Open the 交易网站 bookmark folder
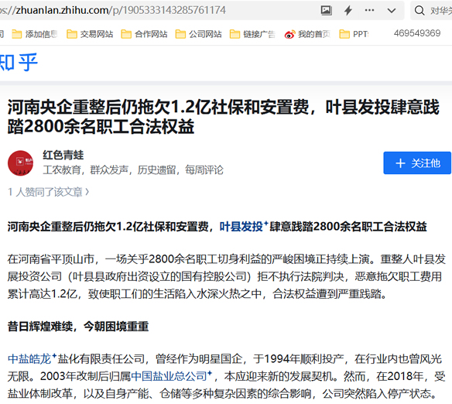This screenshot has width=452, height=404. 90,34
